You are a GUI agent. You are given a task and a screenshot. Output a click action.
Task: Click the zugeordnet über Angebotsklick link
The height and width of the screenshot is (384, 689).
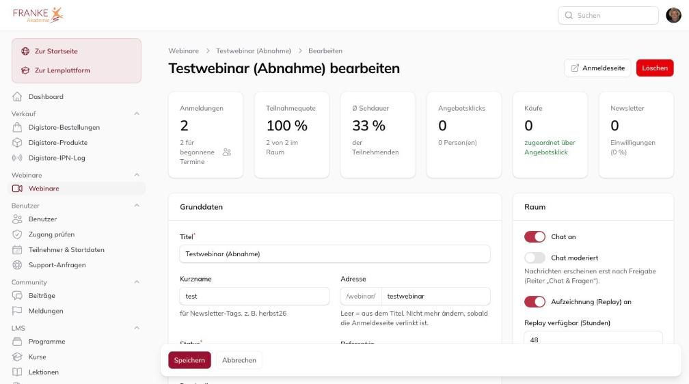pyautogui.click(x=550, y=147)
